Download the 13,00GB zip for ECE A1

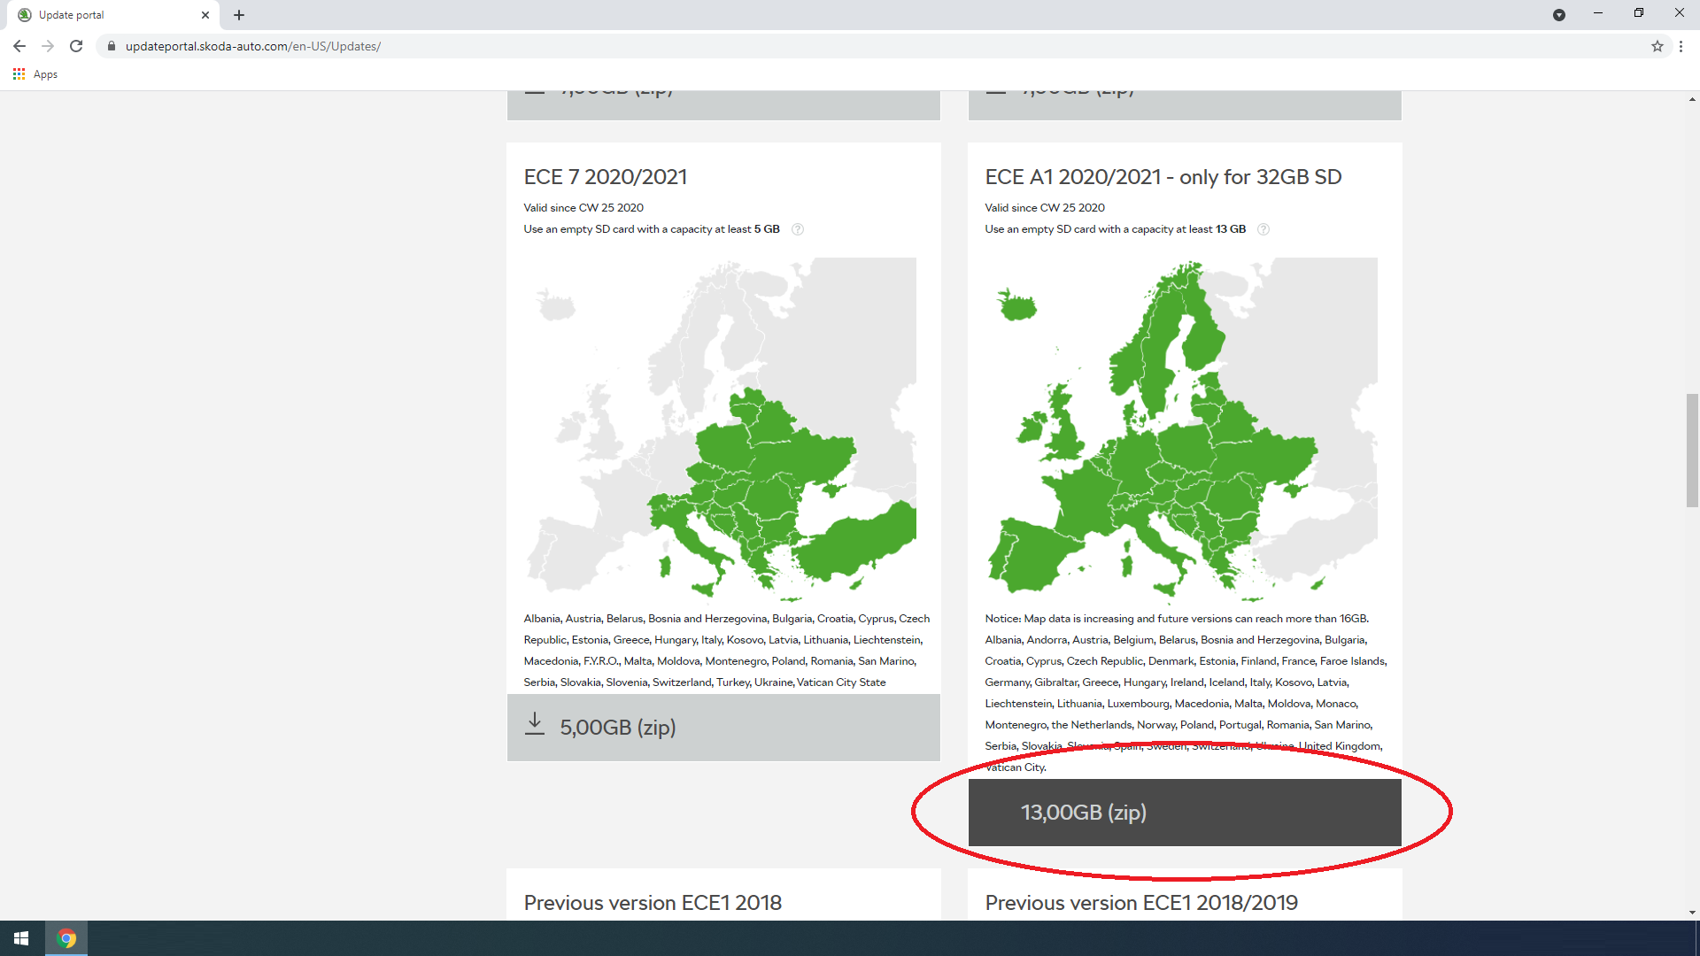[x=1185, y=813]
